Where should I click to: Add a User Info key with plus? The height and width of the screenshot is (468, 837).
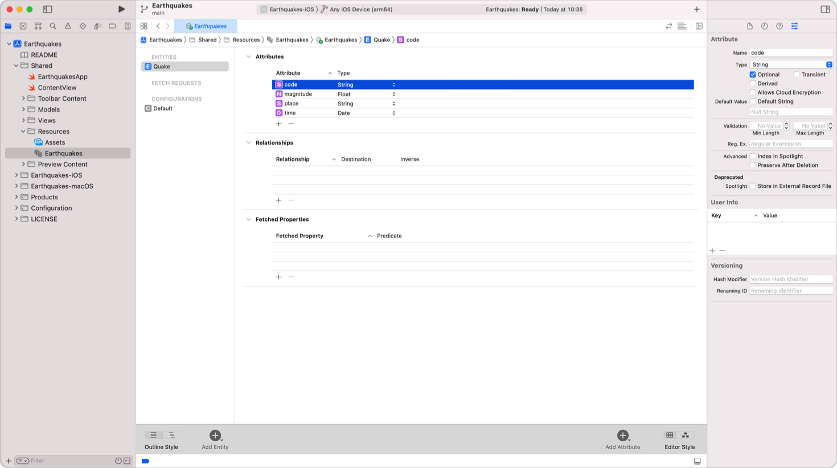click(x=712, y=251)
